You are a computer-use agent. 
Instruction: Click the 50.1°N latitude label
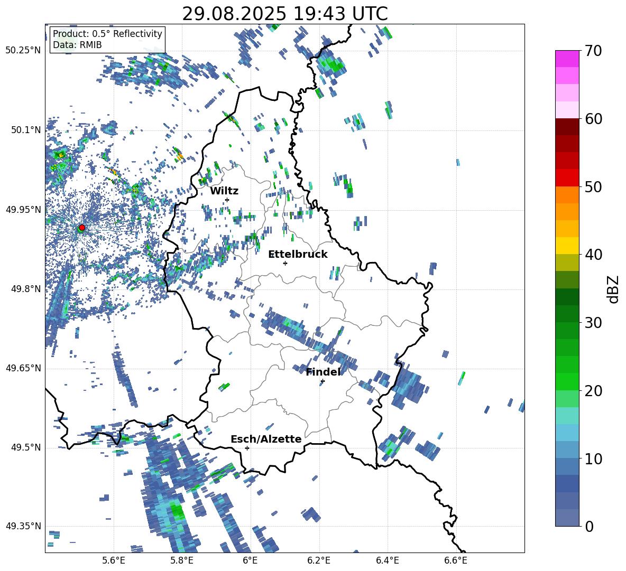[26, 130]
